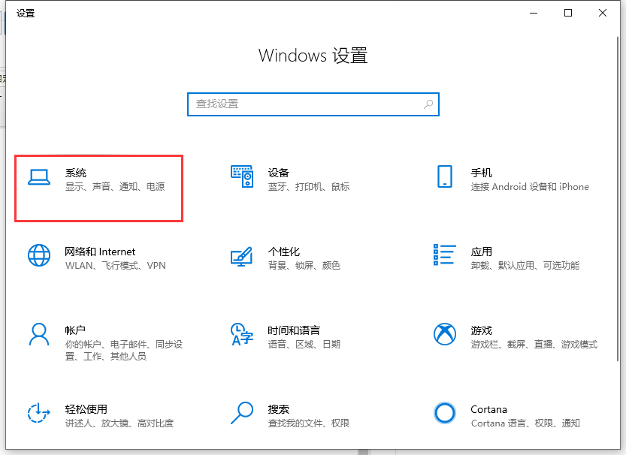This screenshot has height=455, width=626.
Task: Open the 应用 list icon
Action: (445, 255)
